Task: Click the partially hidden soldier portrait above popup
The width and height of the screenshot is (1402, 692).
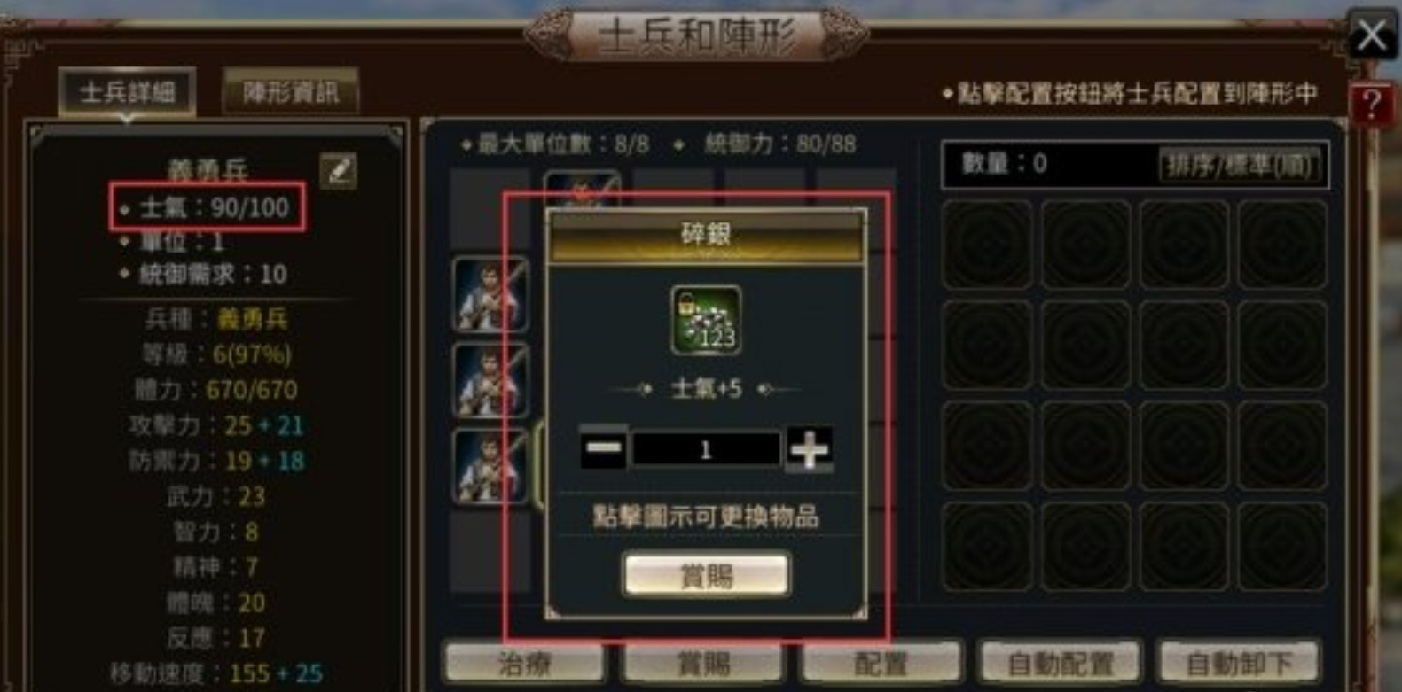Action: (582, 189)
